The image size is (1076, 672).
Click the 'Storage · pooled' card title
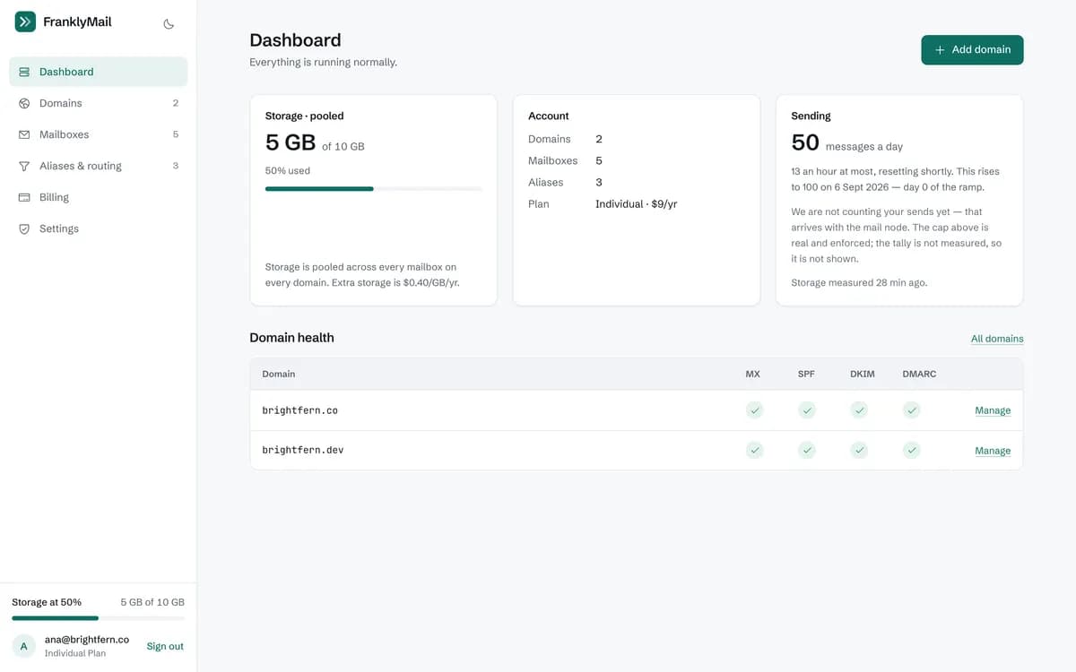point(305,116)
